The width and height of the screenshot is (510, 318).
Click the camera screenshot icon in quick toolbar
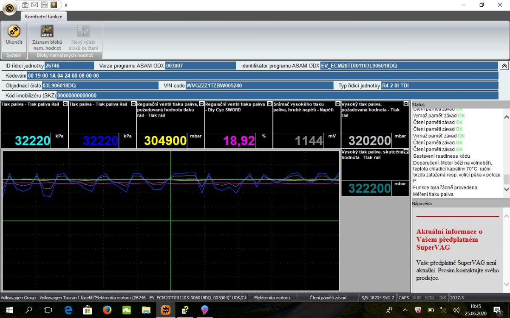25,5
